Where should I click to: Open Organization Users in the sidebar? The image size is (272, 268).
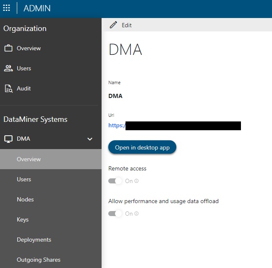(51, 68)
